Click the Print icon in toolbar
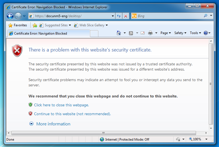219x147 pixels. tap(150, 33)
